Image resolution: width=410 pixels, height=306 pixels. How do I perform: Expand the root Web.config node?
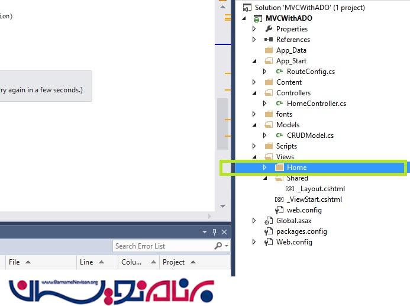pyautogui.click(x=254, y=242)
